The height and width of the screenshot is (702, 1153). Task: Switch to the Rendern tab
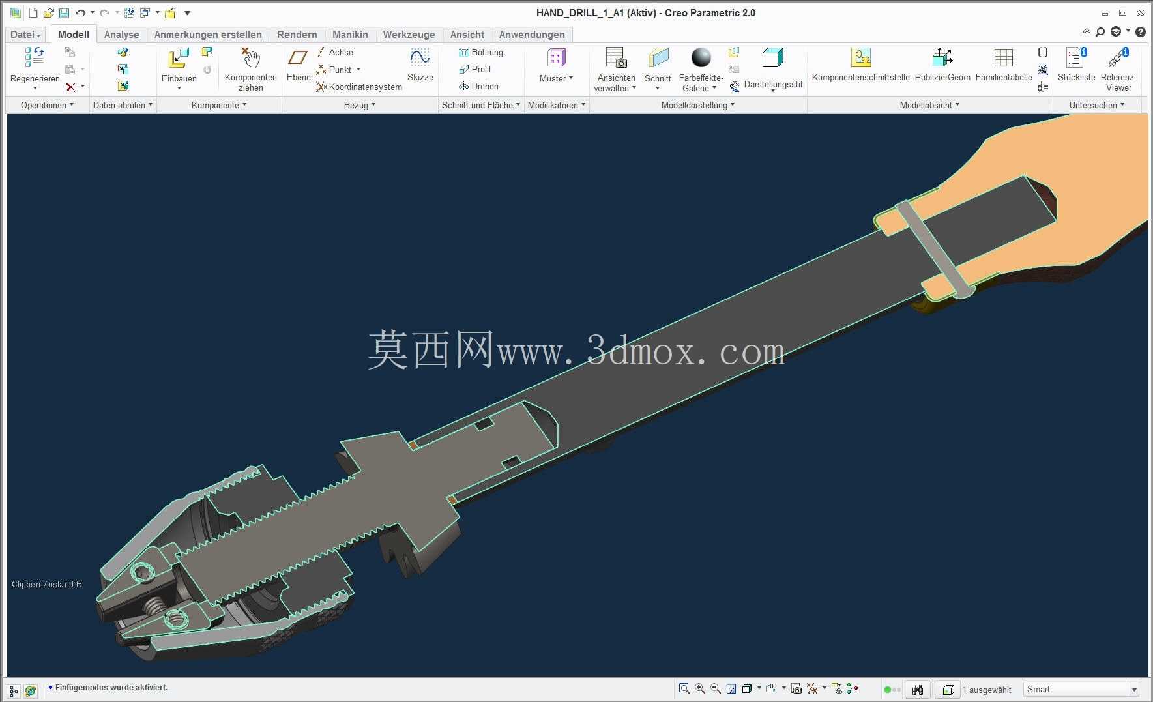coord(297,35)
